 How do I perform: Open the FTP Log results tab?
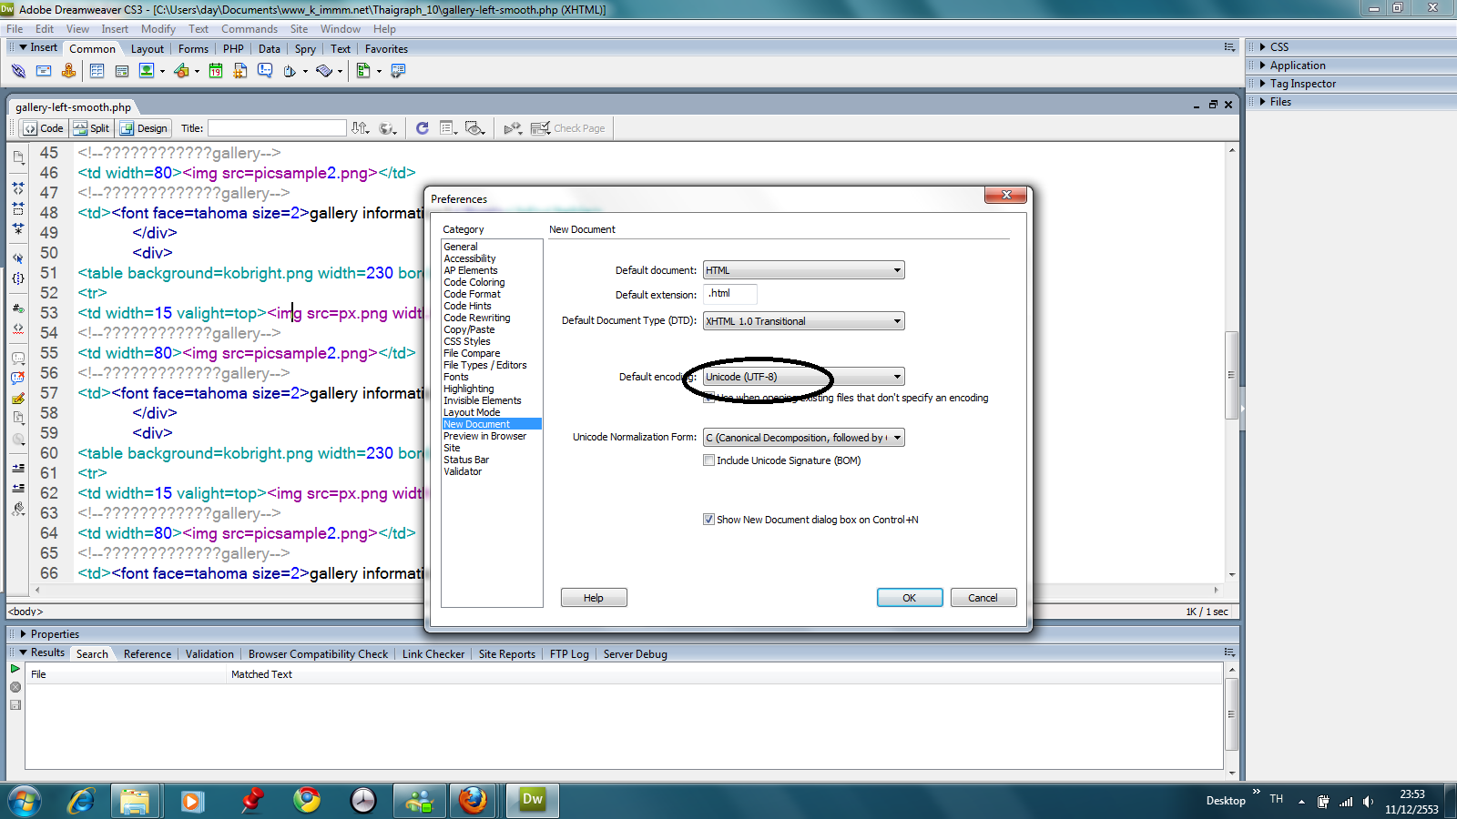pos(569,654)
